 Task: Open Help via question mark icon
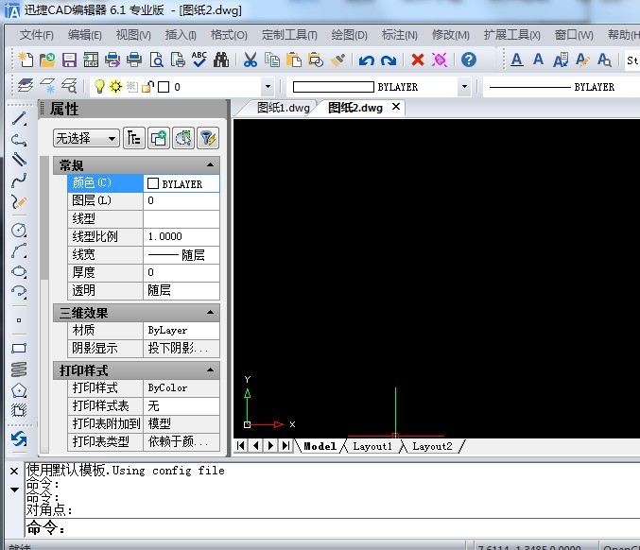click(468, 60)
